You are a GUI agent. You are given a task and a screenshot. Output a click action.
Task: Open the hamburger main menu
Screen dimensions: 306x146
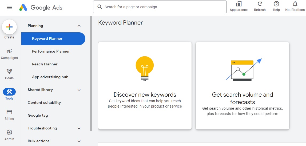pos(9,7)
